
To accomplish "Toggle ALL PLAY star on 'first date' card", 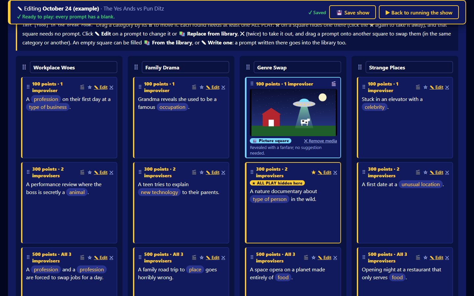I will click(425, 172).
